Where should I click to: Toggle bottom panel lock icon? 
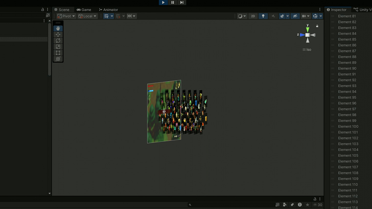coord(315,199)
